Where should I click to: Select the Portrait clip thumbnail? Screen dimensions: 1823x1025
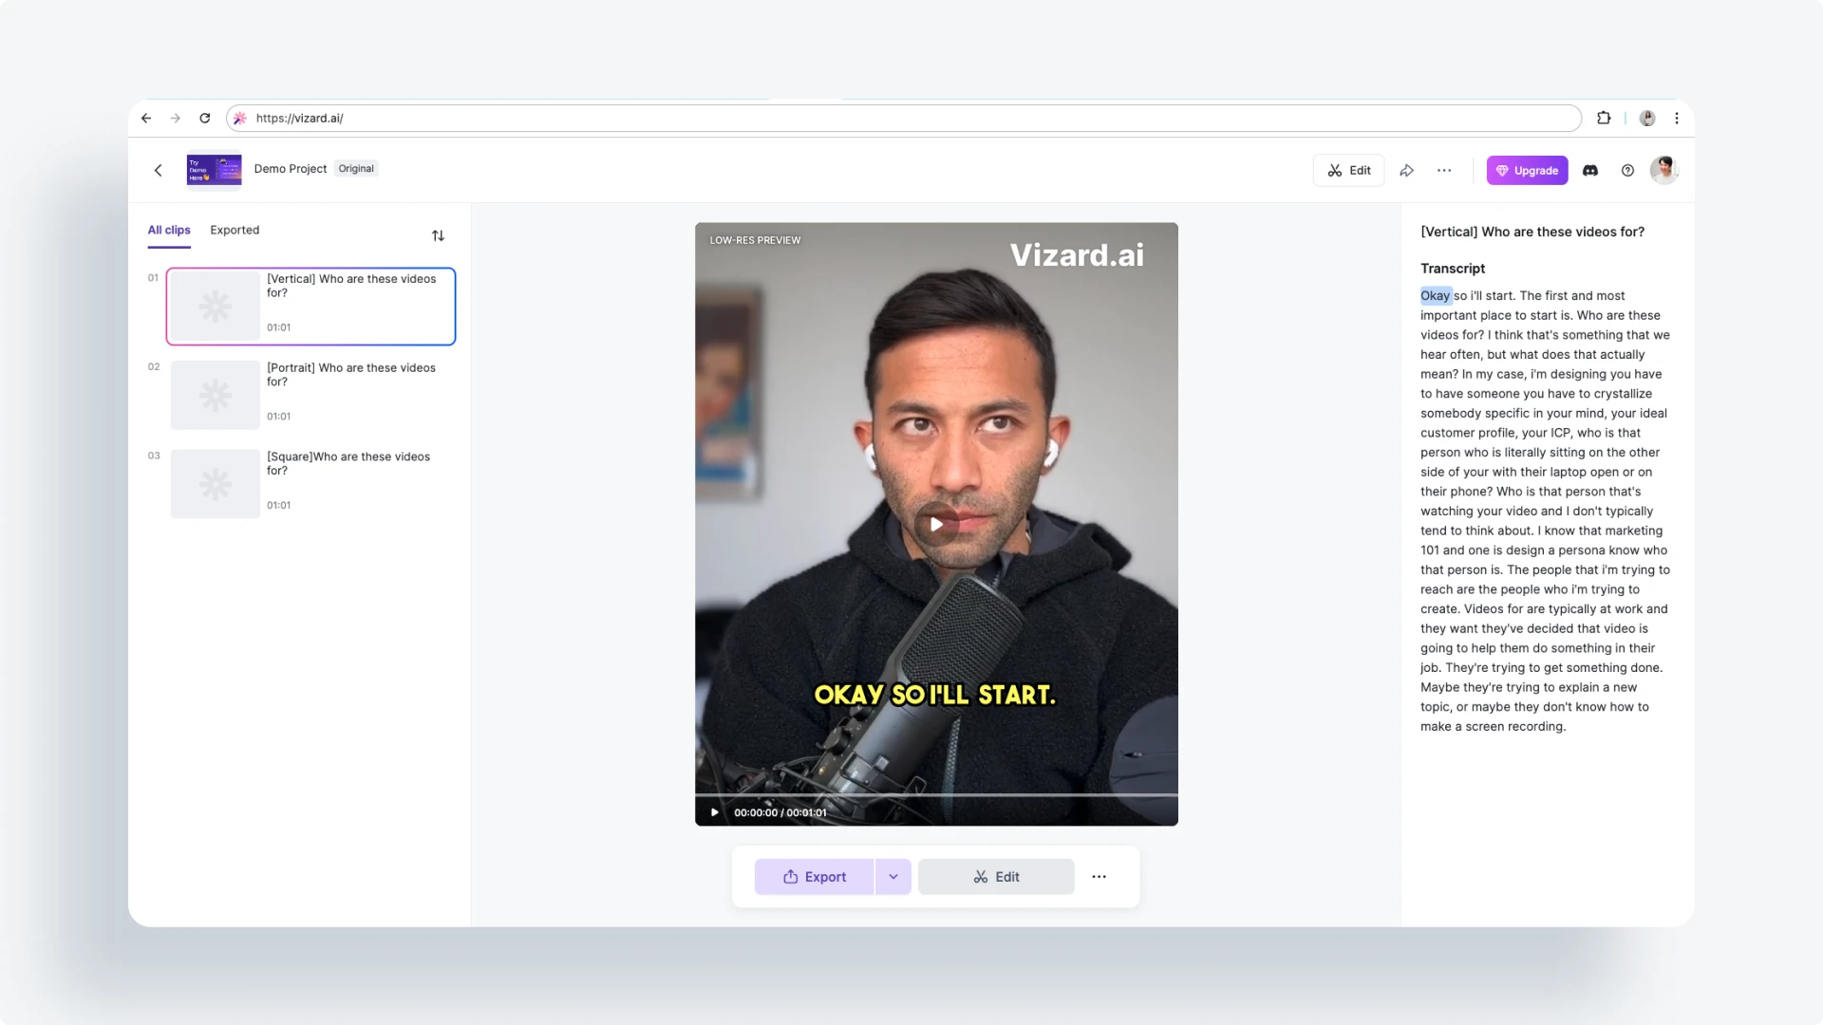[x=216, y=395]
